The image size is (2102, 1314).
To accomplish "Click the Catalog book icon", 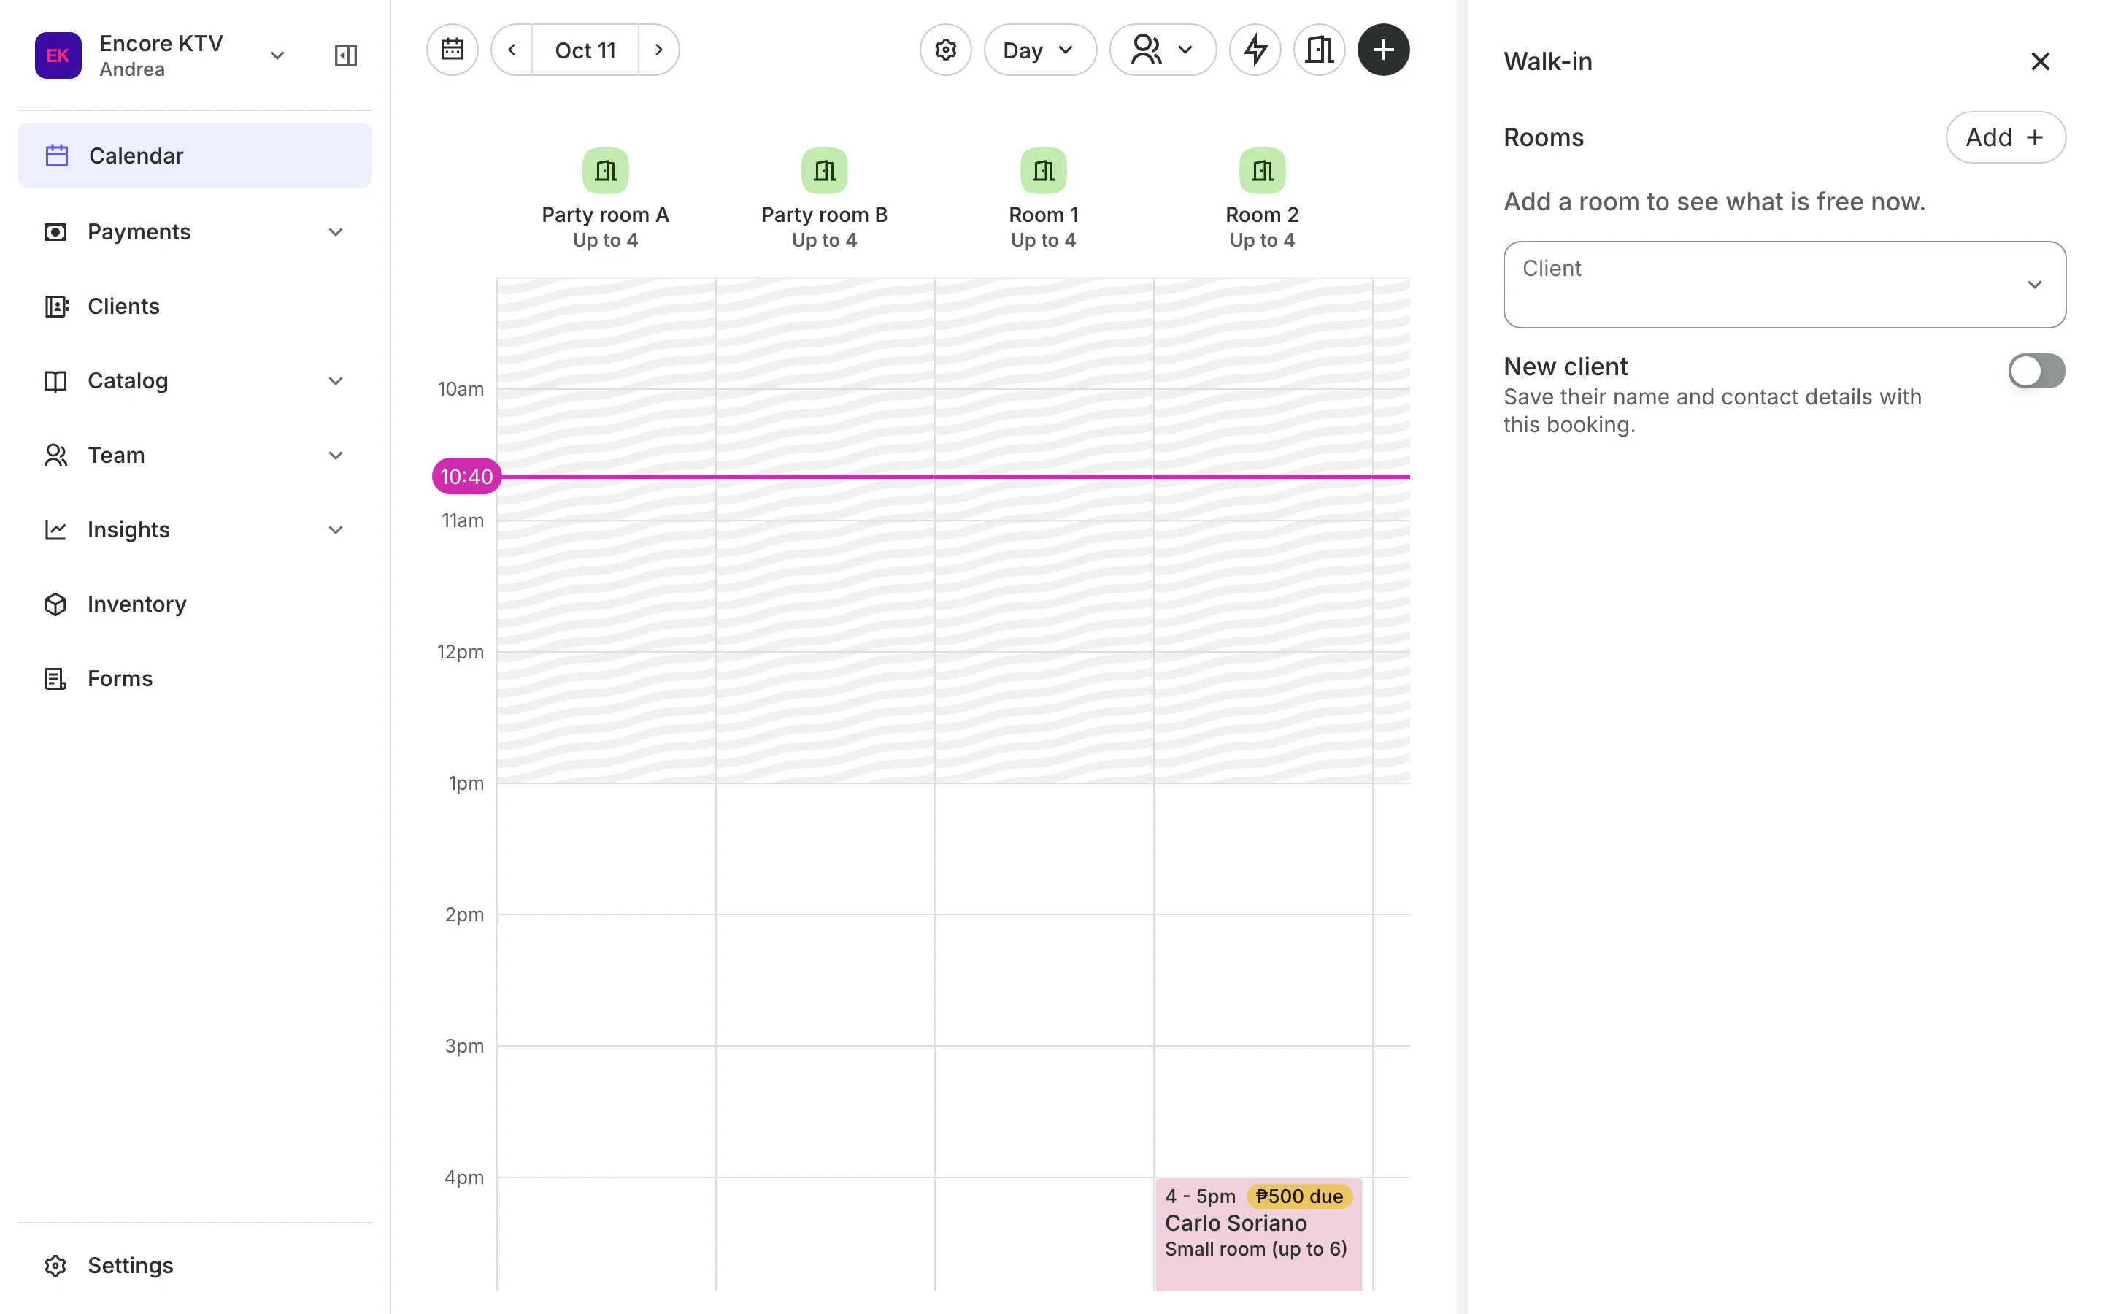I will point(55,380).
